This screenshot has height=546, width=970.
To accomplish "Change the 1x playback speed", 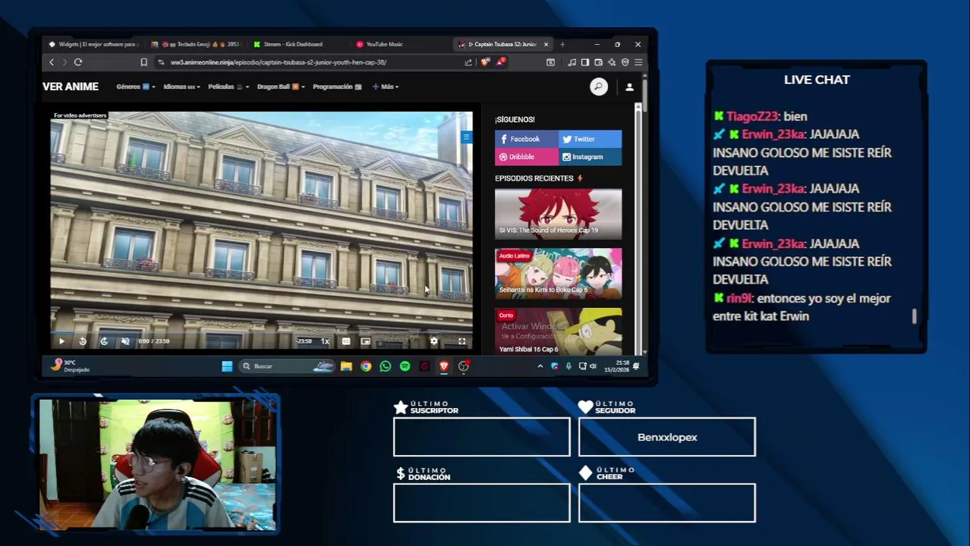I will tap(325, 341).
